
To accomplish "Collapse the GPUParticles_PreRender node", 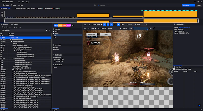I will coord(12,45).
